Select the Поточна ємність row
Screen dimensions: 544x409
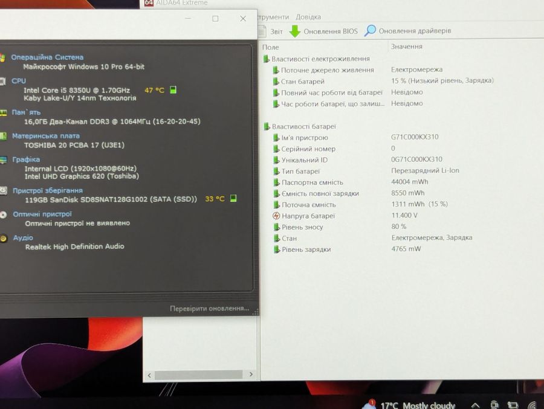305,205
